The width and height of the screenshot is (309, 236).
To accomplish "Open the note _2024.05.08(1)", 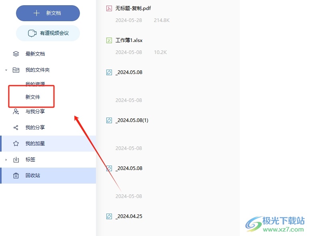I will pos(132,120).
